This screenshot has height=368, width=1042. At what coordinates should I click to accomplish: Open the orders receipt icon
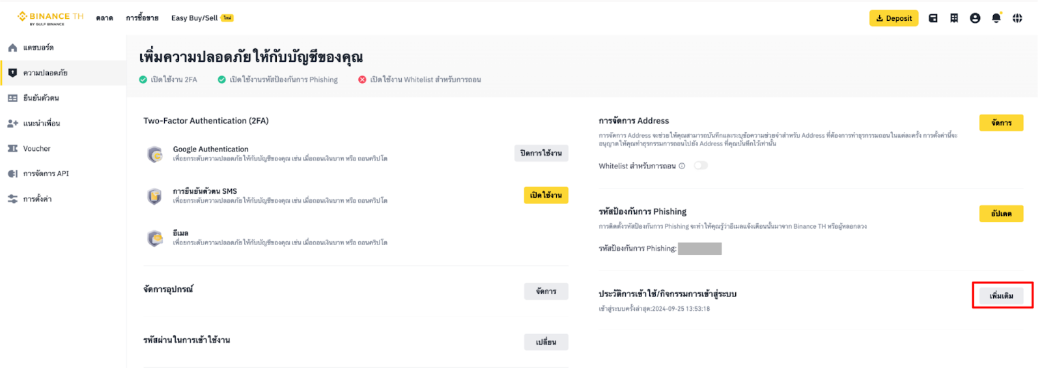click(x=954, y=18)
